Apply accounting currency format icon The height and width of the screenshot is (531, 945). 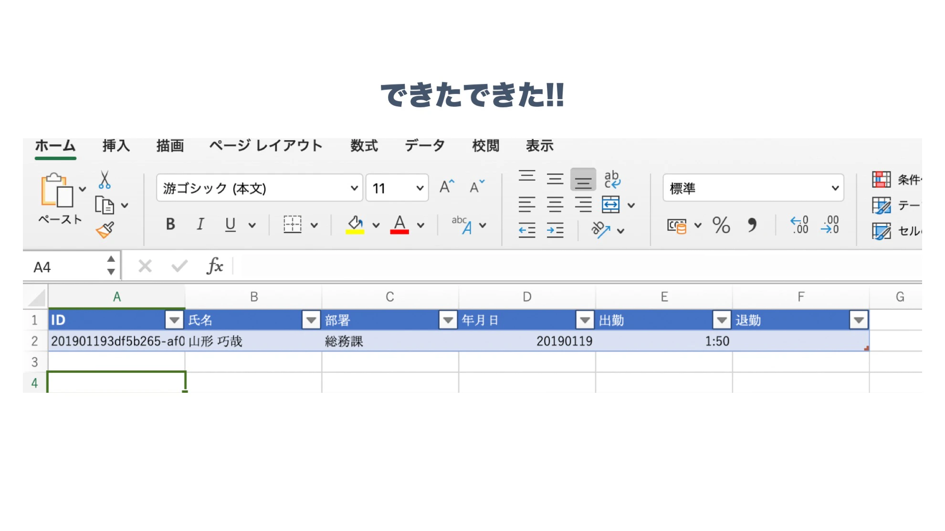point(677,225)
